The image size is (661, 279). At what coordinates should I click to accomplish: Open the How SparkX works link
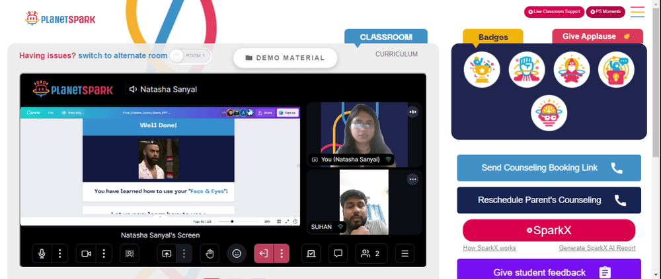[489, 248]
